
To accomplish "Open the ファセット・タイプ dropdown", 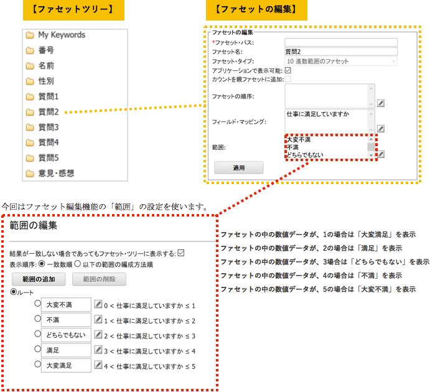I will [341, 61].
